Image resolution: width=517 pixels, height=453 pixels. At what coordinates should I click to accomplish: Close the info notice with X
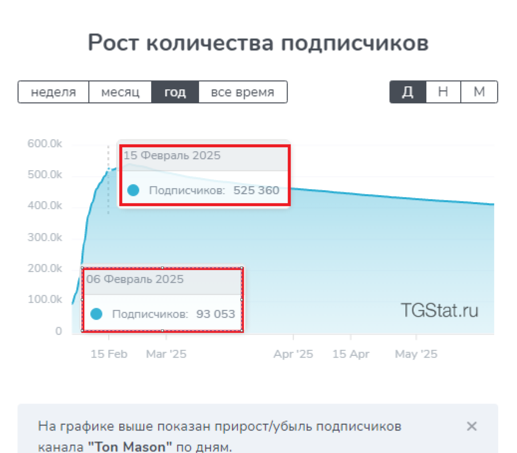coord(472,426)
